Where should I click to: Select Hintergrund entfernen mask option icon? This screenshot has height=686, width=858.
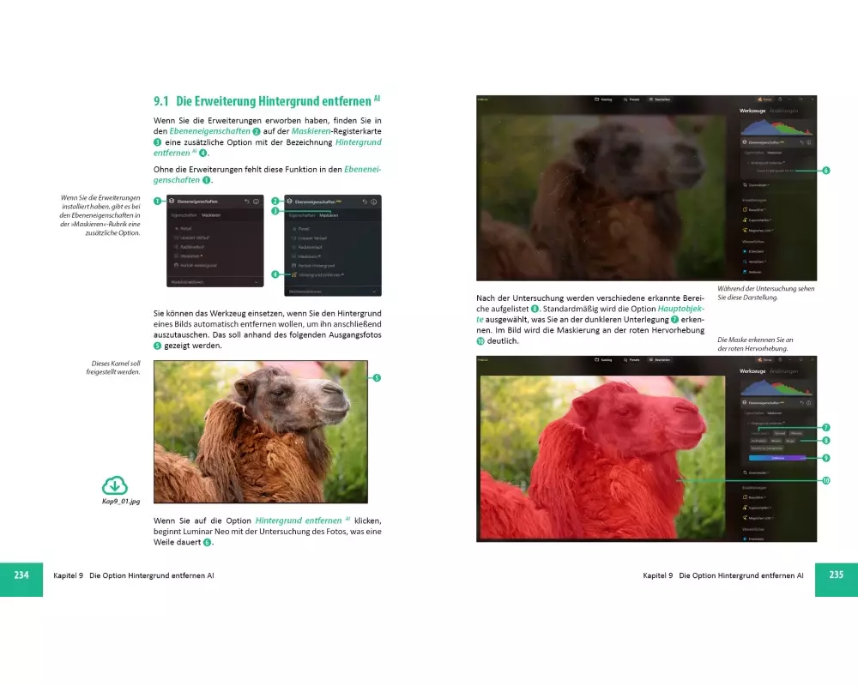tap(294, 274)
